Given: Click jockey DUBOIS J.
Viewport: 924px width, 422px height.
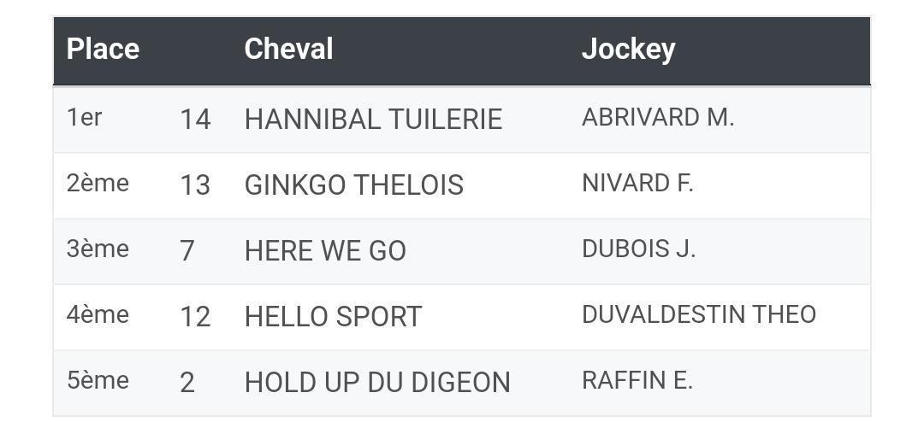Looking at the screenshot, I should tap(638, 249).
